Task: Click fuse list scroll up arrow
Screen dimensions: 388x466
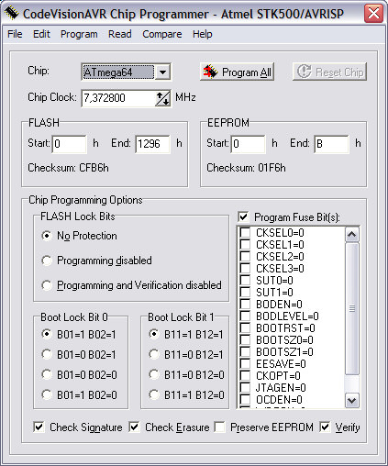Action: click(352, 235)
